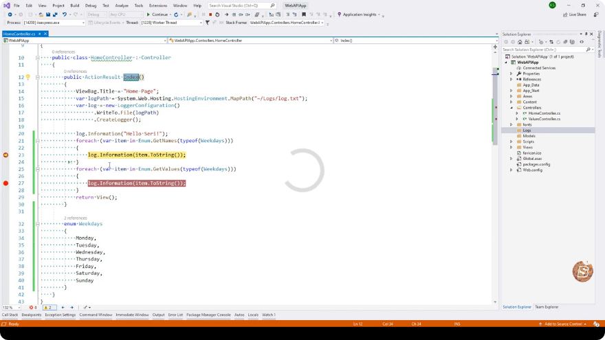The image size is (605, 340).
Task: Click the breakpoint with arrow on line 23
Action: 5,155
